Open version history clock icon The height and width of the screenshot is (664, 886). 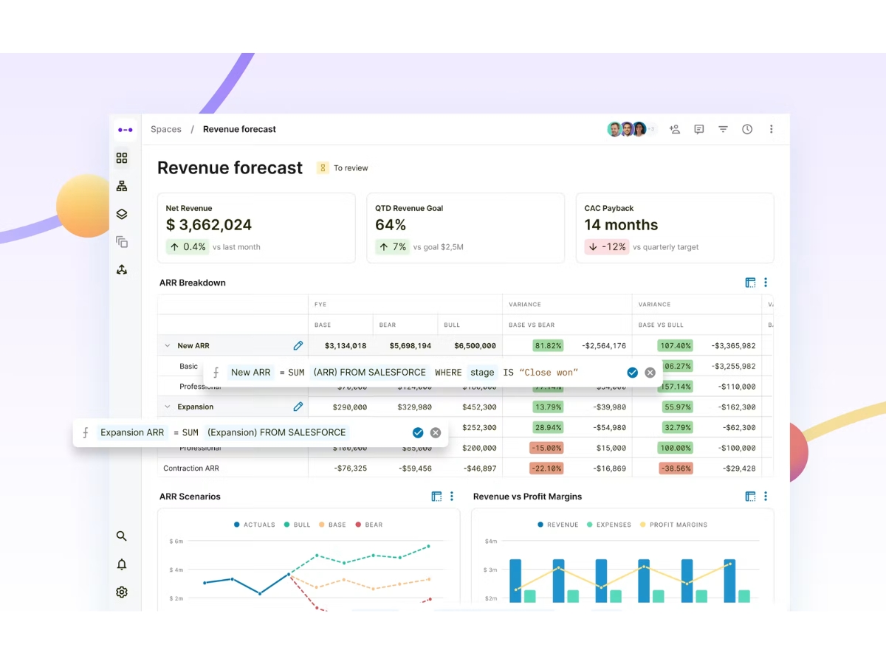click(747, 129)
